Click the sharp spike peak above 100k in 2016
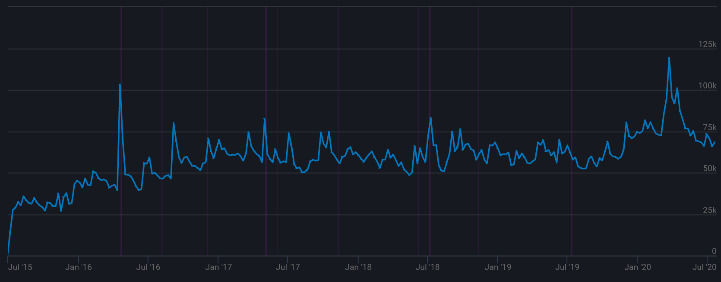 coord(120,85)
